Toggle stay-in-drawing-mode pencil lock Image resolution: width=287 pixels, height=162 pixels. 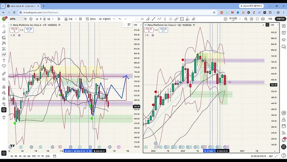[4, 92]
